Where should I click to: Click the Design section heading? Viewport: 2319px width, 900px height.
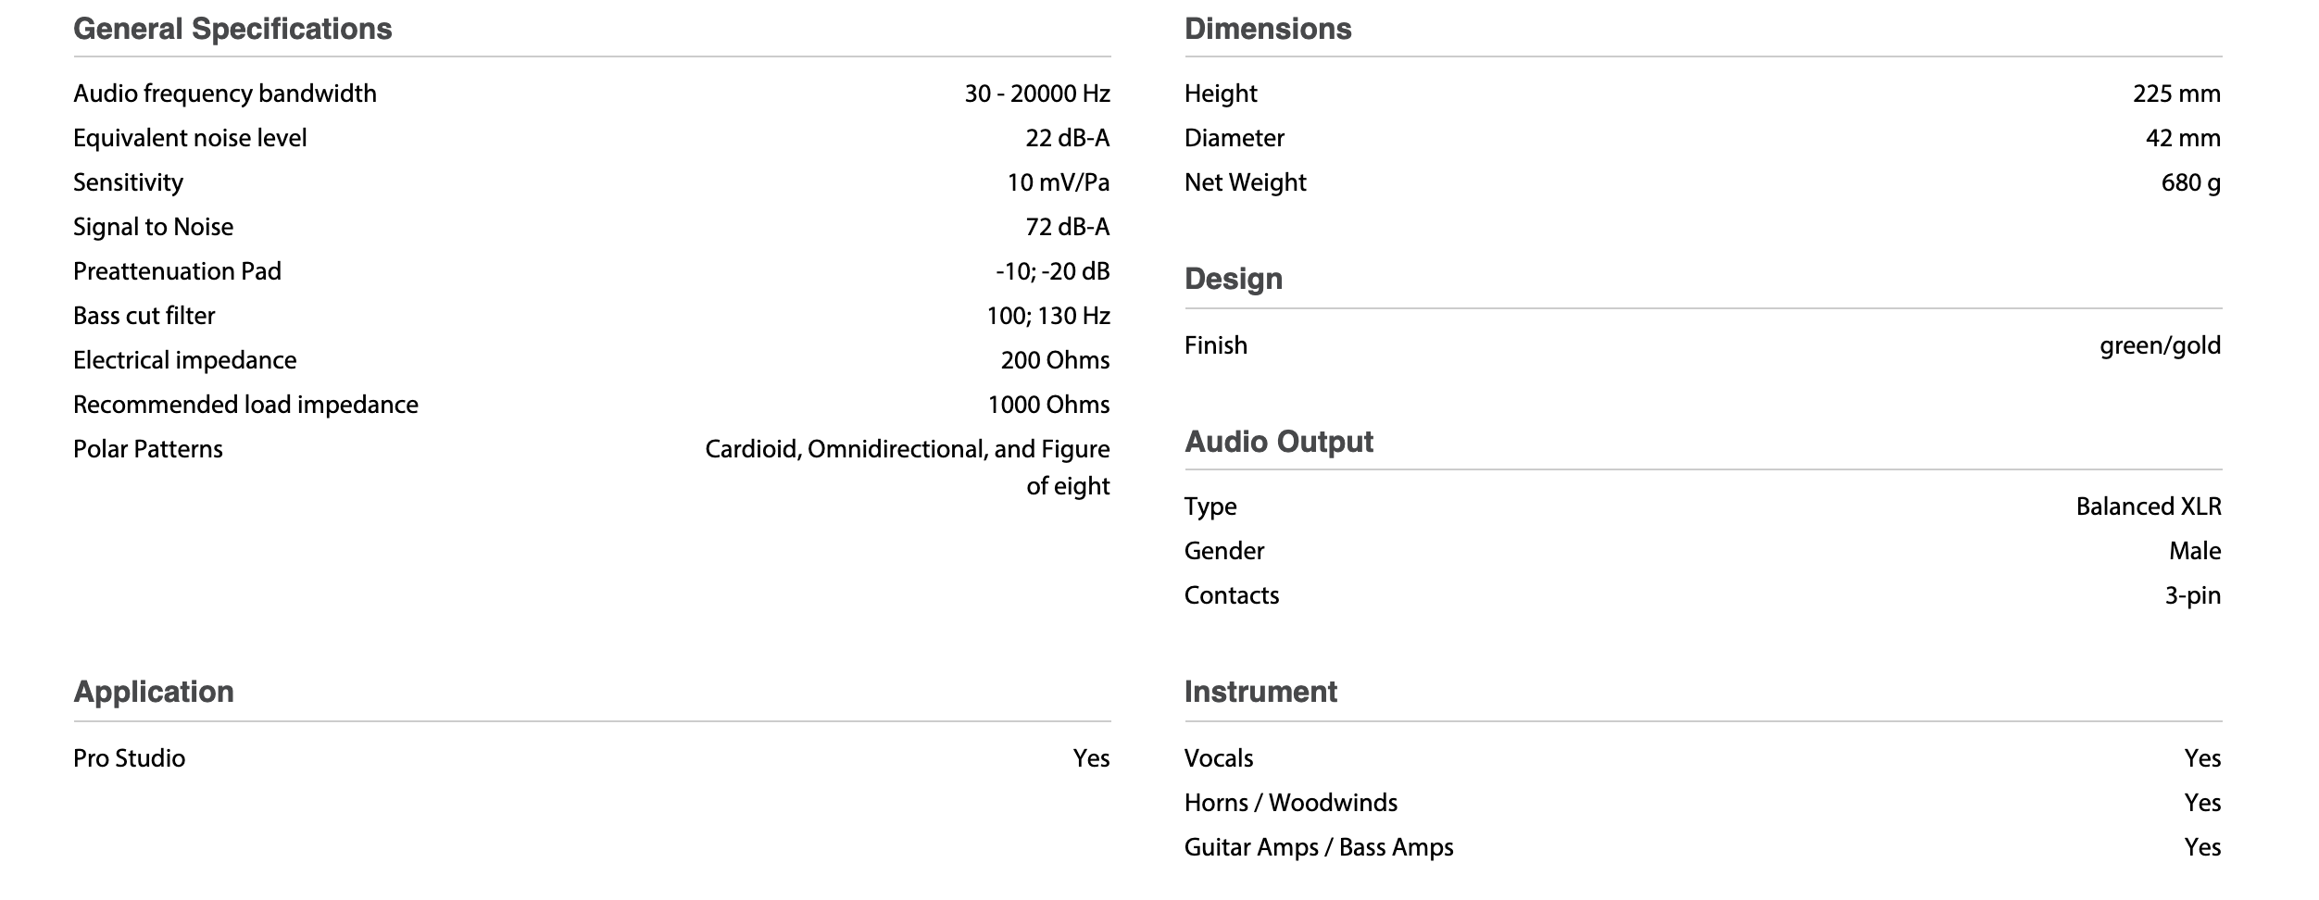tap(1233, 279)
